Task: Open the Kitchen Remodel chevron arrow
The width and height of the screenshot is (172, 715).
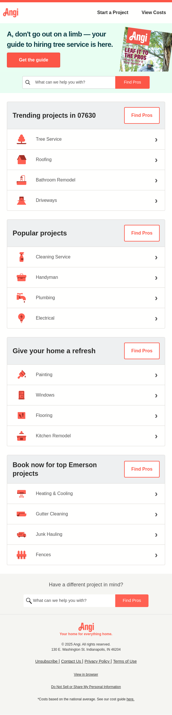Action: click(x=156, y=436)
